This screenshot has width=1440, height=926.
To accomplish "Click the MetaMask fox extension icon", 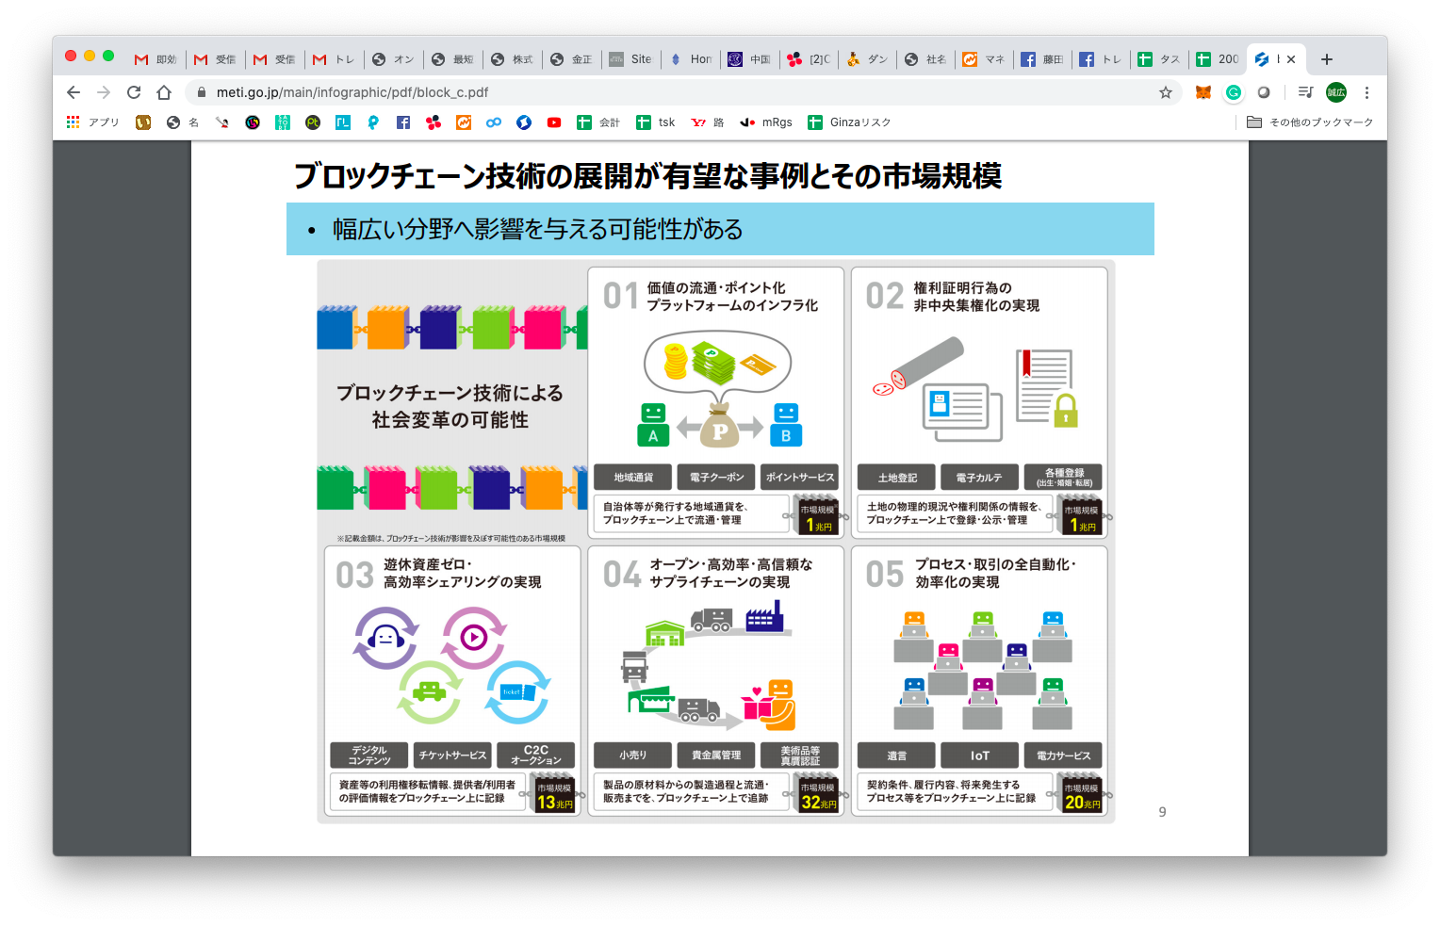I will coord(1203,92).
